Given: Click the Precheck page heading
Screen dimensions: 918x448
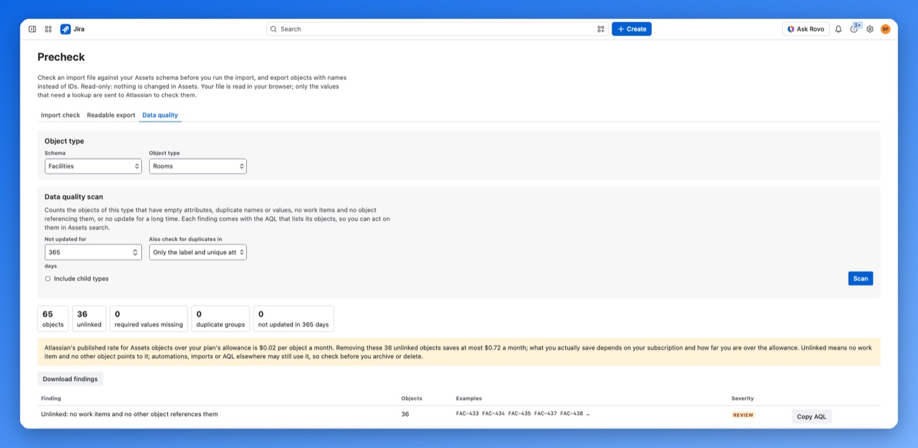Looking at the screenshot, I should 61,57.
